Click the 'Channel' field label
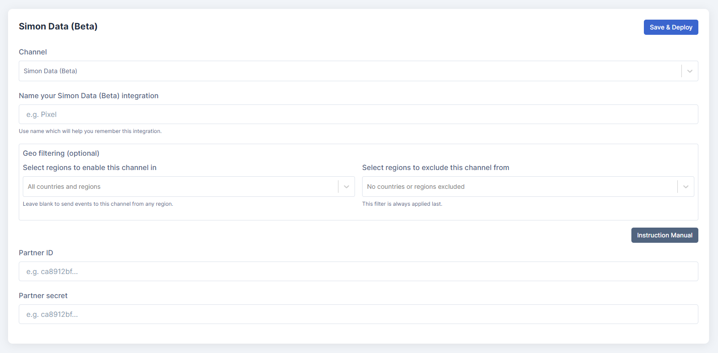This screenshot has width=718, height=353. coord(33,52)
